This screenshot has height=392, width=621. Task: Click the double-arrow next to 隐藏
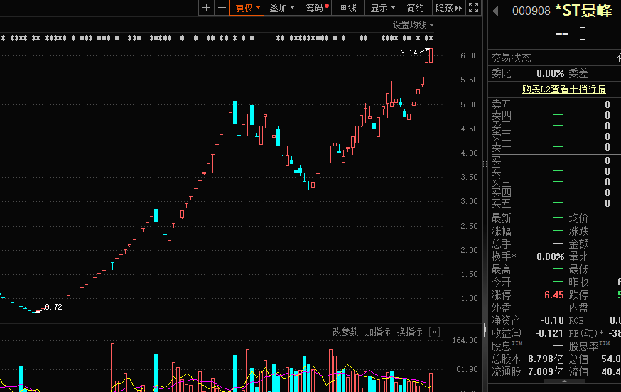click(x=458, y=8)
